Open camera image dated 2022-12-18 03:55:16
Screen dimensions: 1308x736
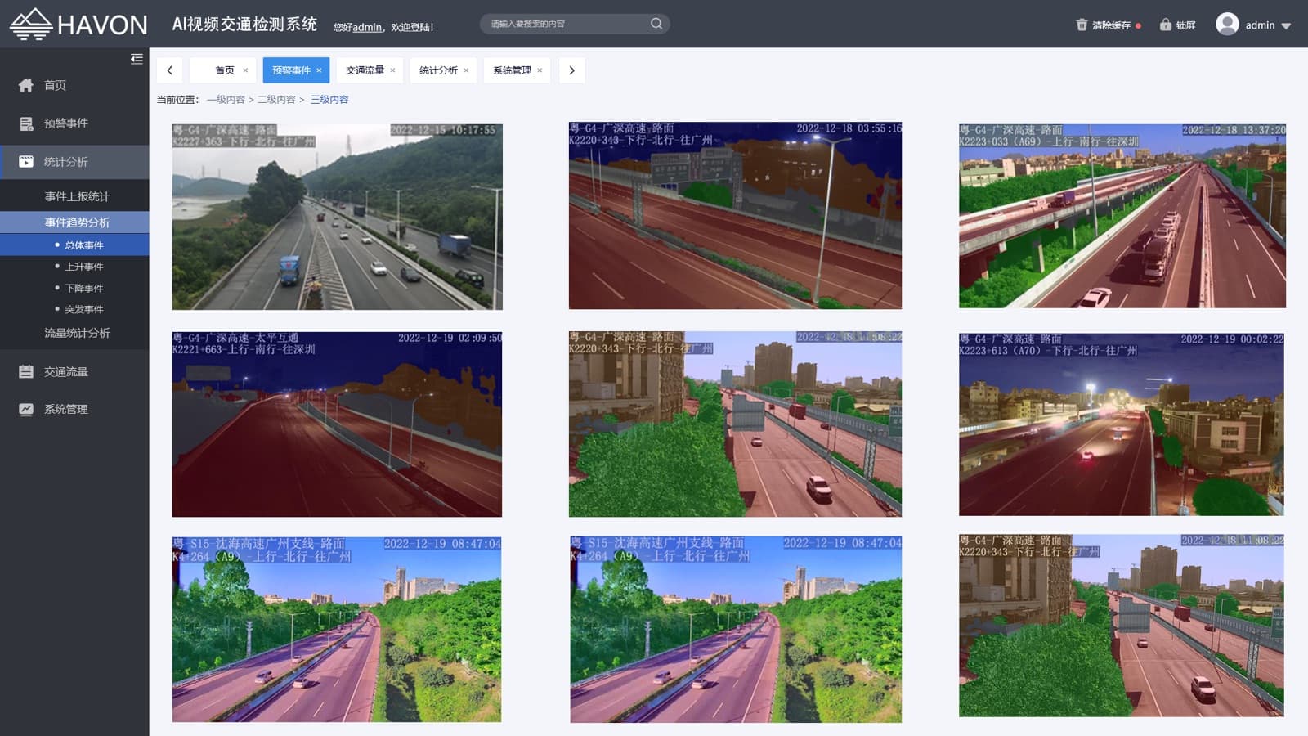pos(735,215)
